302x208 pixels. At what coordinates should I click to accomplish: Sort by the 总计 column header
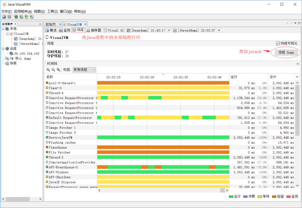pos(281,77)
